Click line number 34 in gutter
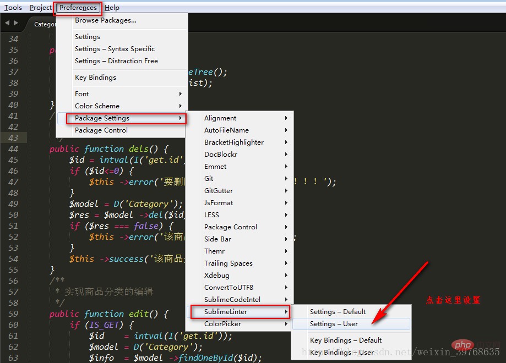Viewport: 506px width, 363px height. click(13, 39)
